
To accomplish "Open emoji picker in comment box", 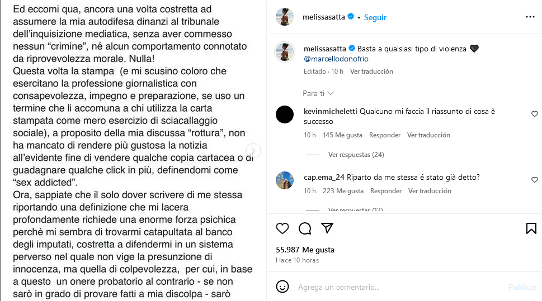I will coord(283,287).
